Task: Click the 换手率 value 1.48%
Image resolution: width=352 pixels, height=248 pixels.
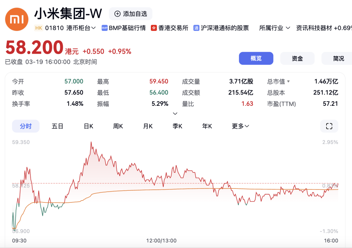Action: (x=75, y=103)
